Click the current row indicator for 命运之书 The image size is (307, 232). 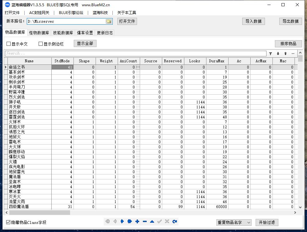point(6,67)
